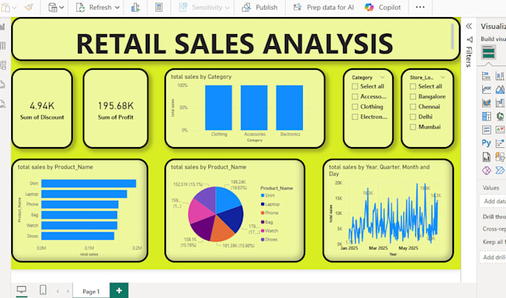The height and width of the screenshot is (298, 506).
Task: Click the Transform data table icon
Action: click(53, 7)
